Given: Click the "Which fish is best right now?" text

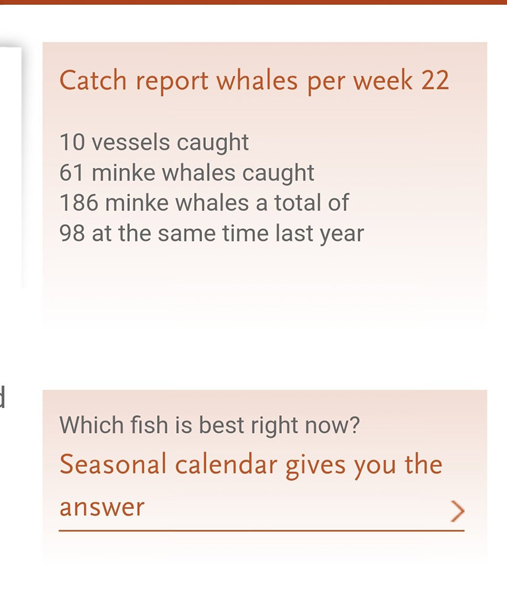Looking at the screenshot, I should [210, 425].
